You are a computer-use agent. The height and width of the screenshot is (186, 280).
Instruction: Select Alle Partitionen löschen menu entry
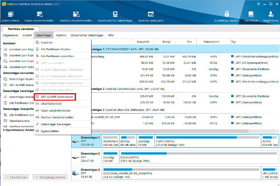(62, 49)
